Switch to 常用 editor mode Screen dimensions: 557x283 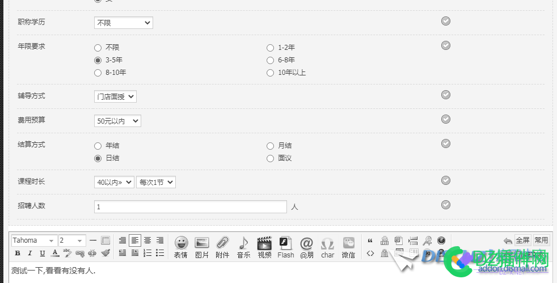541,240
